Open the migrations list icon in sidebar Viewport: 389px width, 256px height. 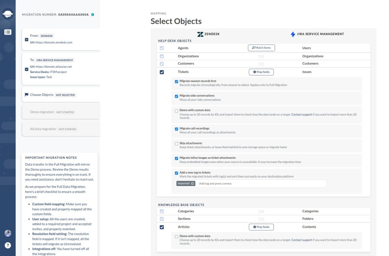(x=8, y=32)
